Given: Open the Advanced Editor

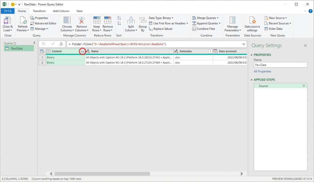Looking at the screenshot, I should point(44,23).
